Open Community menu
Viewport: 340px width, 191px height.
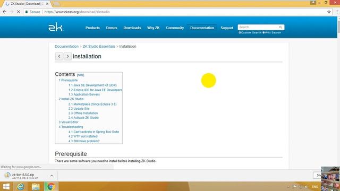(175, 28)
